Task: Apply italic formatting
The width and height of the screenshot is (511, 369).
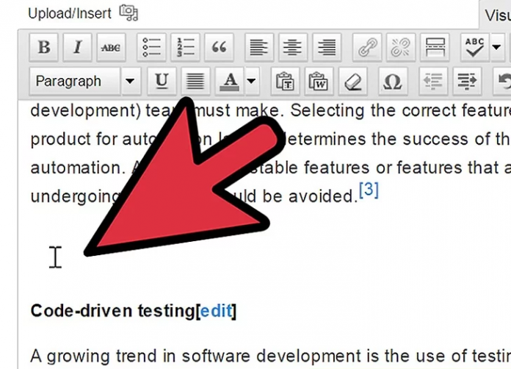Action: [77, 48]
